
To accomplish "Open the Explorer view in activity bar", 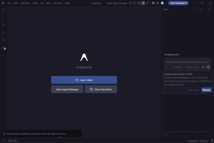I will point(4,10).
